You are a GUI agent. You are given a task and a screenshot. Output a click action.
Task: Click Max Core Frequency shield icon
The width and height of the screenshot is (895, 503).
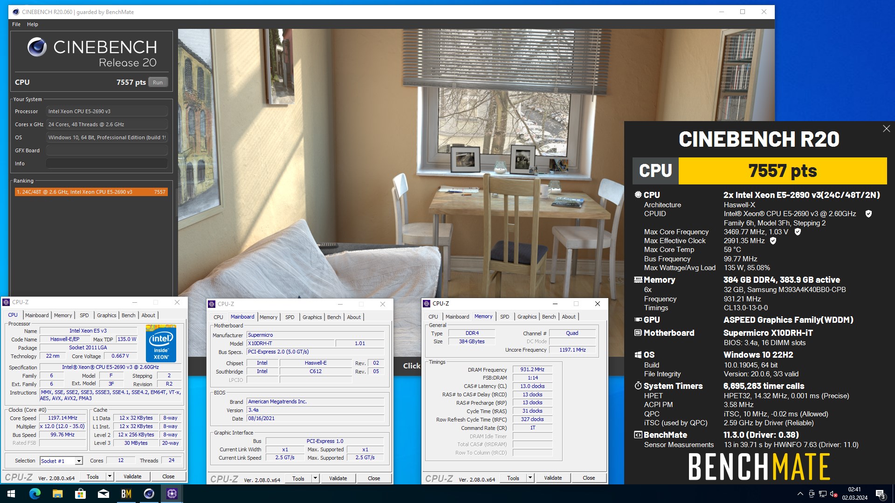tap(798, 231)
